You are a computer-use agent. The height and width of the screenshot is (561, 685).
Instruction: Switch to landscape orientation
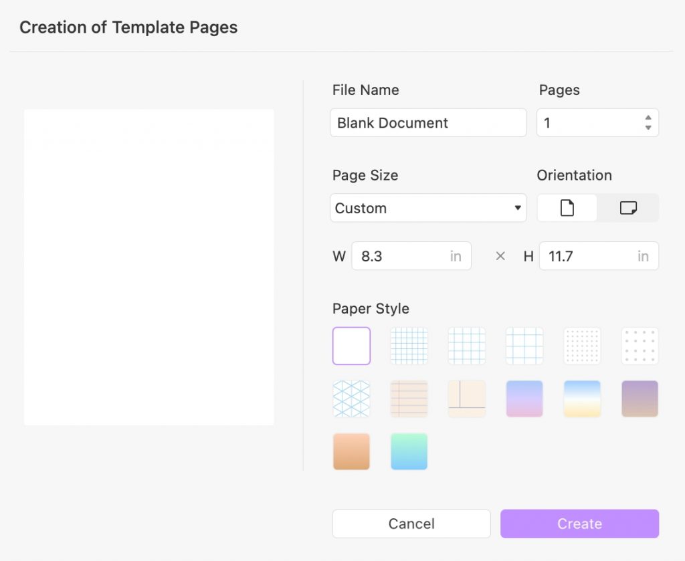point(627,208)
